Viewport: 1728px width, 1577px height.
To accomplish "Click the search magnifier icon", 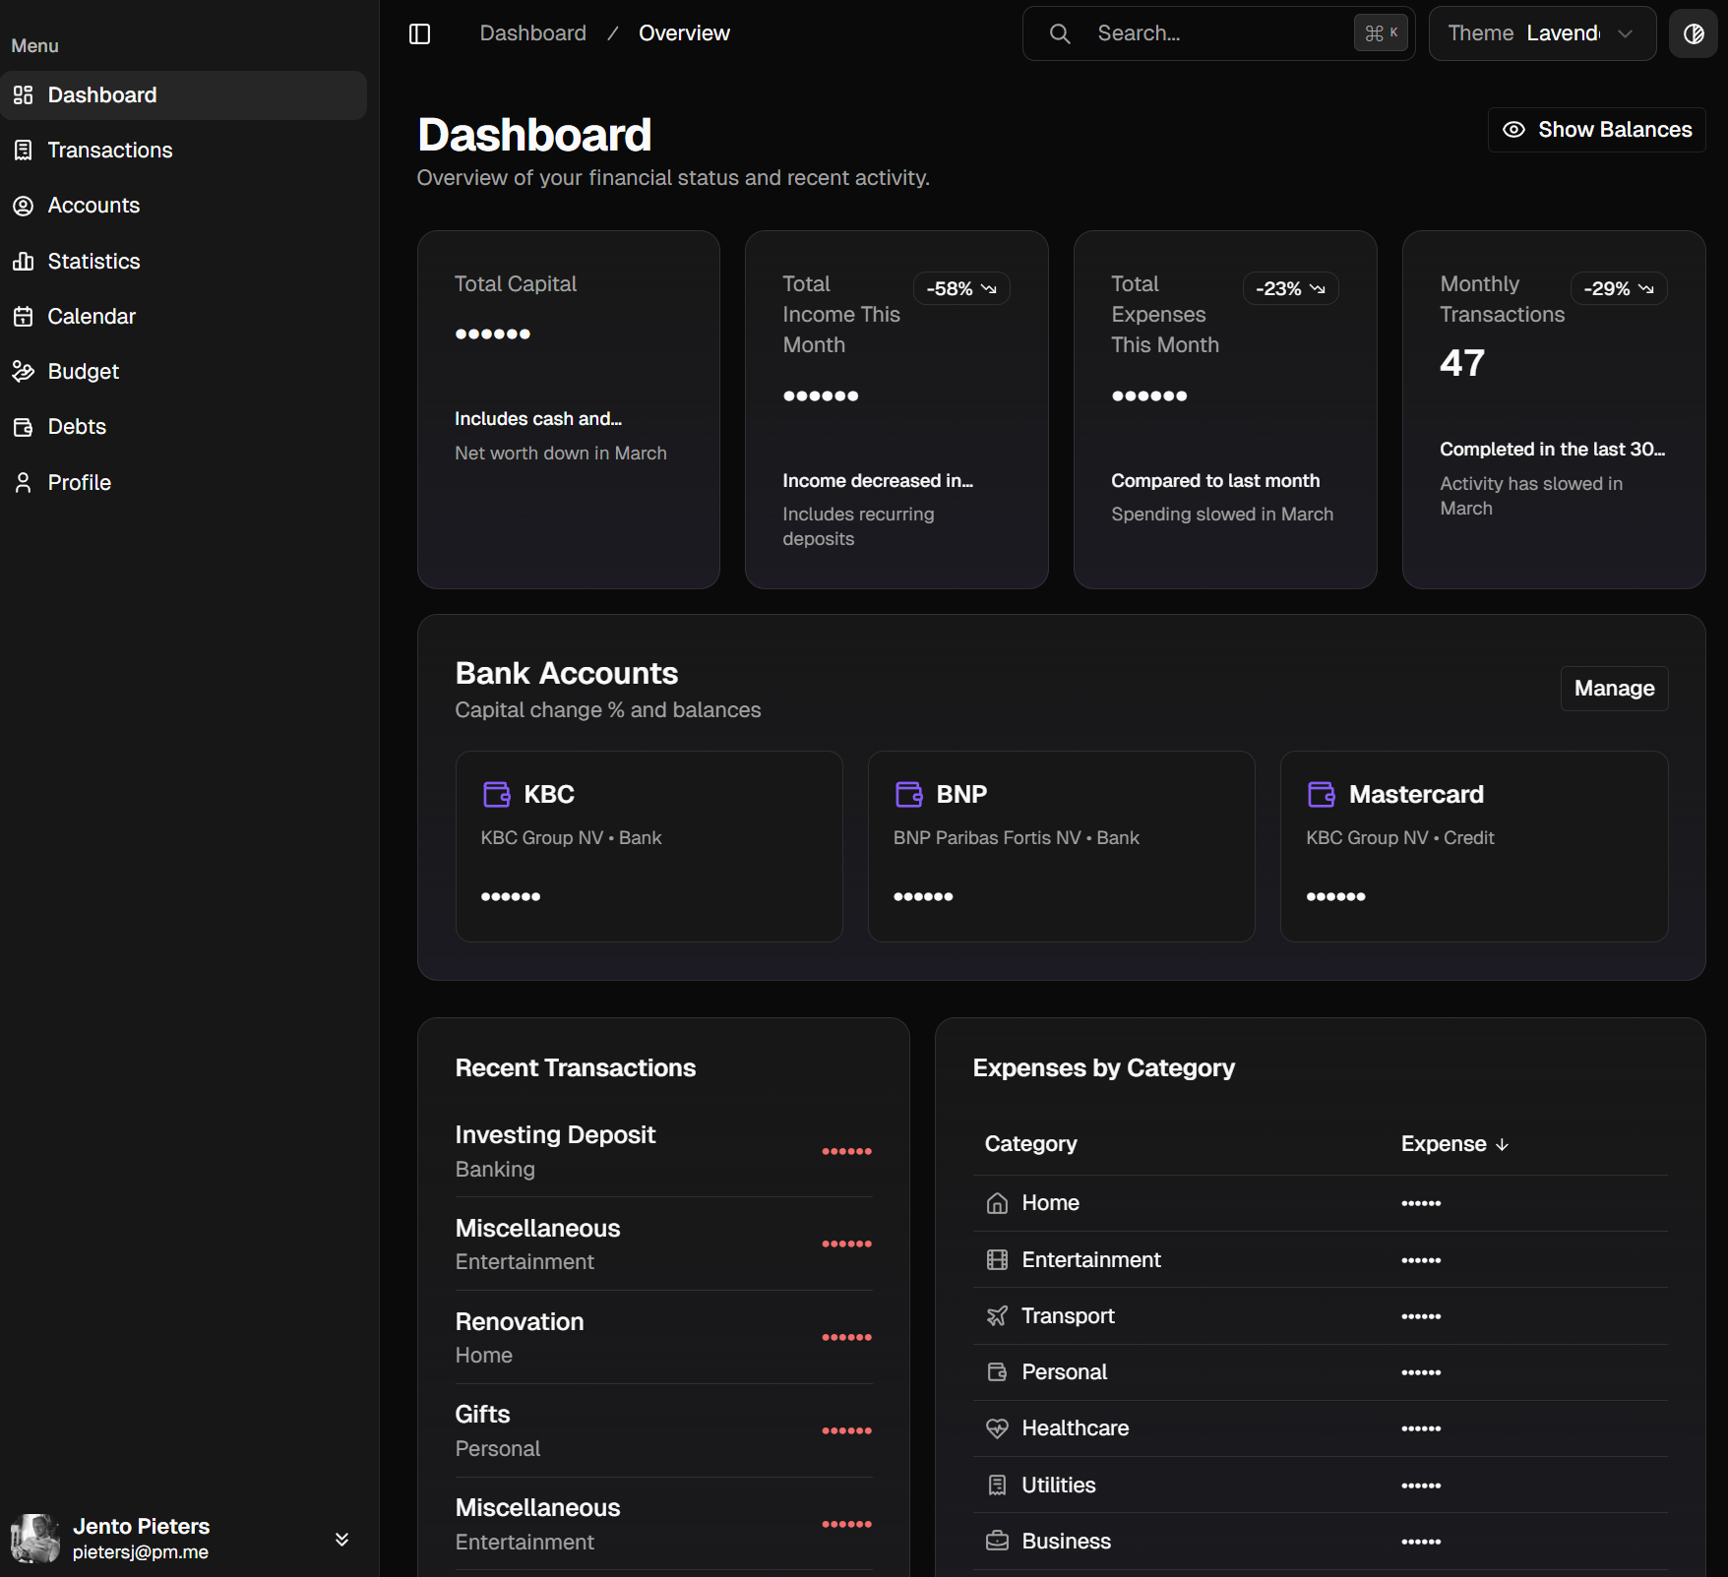I will click(x=1060, y=33).
